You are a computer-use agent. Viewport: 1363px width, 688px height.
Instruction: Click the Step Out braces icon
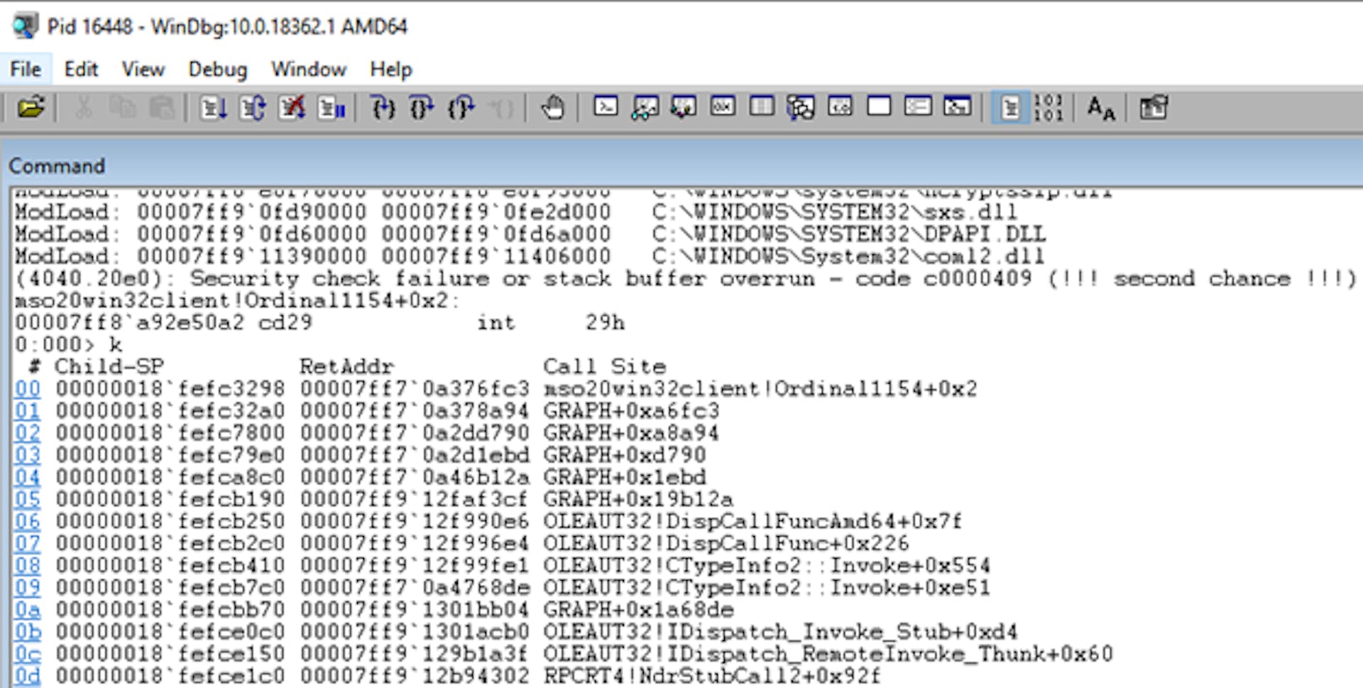[461, 108]
